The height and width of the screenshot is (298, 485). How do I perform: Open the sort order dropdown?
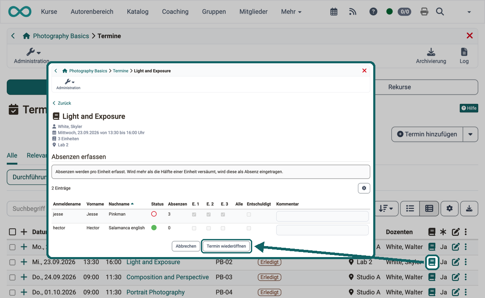386,209
